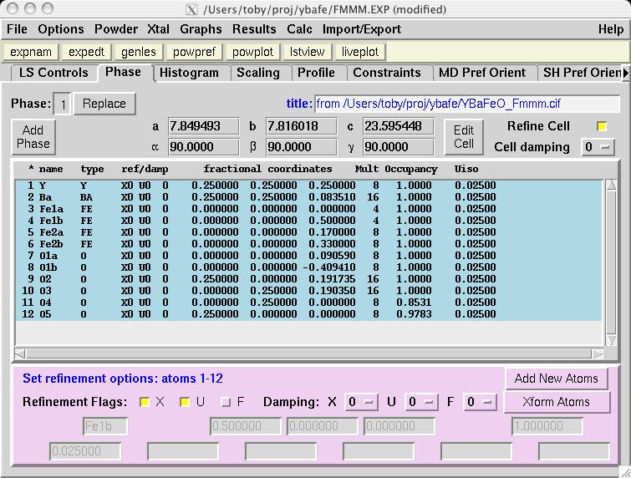Start liveplot from the toolbar
631x478 pixels.
tap(359, 52)
